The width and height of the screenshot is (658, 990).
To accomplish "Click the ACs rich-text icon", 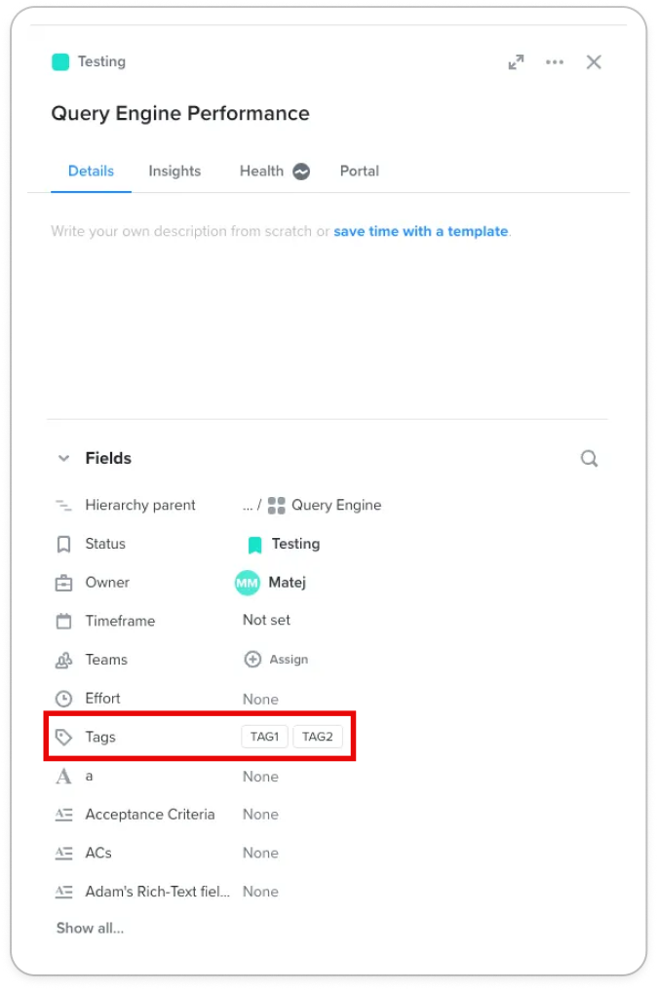I will click(x=63, y=854).
